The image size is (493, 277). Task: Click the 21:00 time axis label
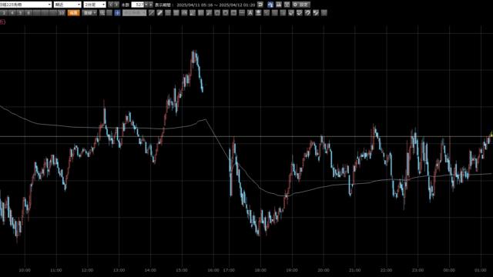(354, 270)
